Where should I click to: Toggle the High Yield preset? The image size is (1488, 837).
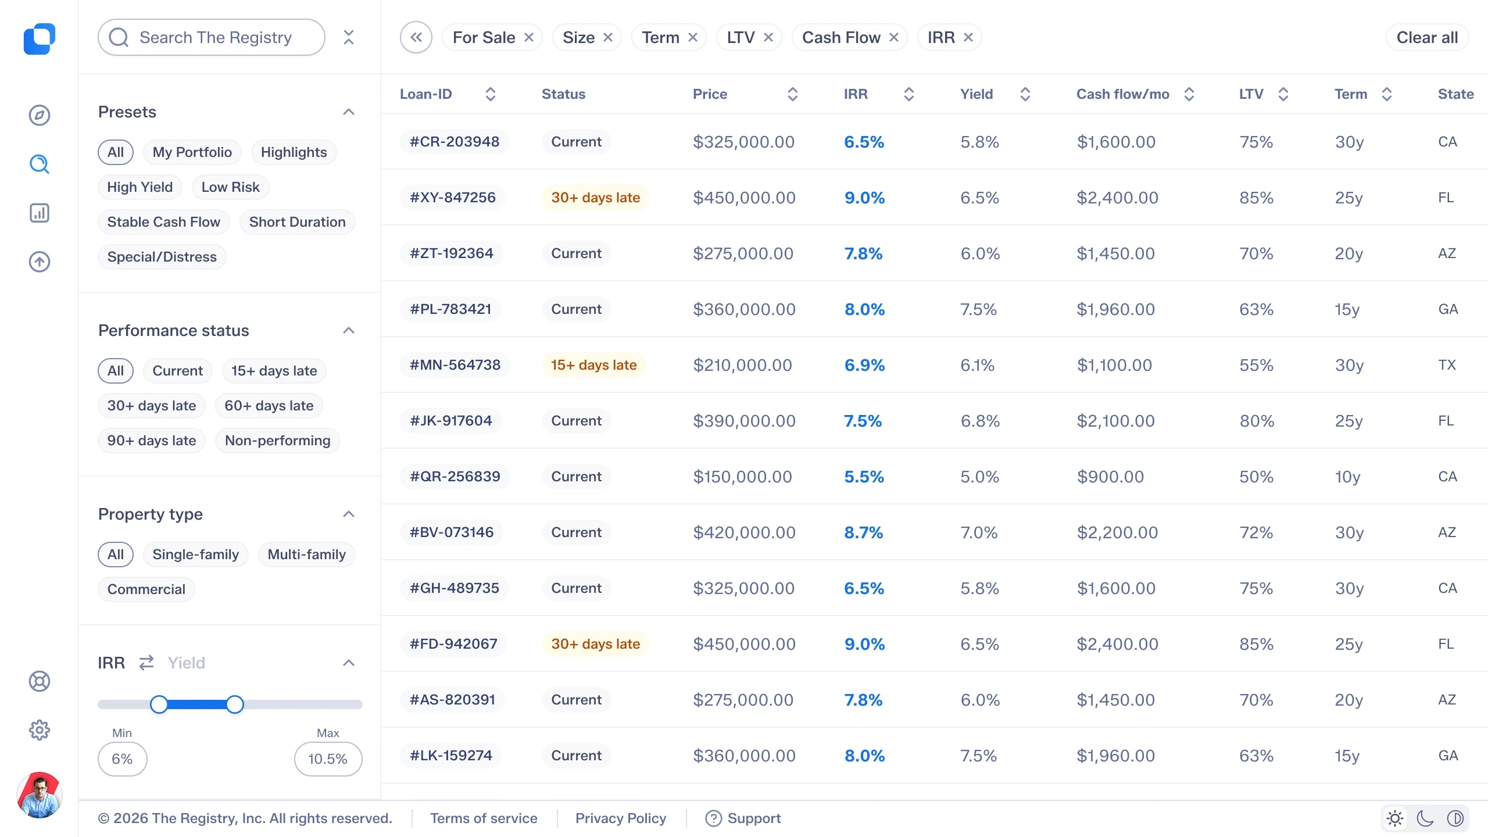pyautogui.click(x=140, y=187)
